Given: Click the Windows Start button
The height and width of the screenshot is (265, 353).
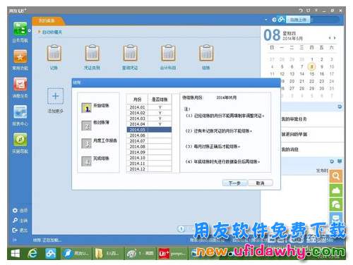Looking at the screenshot, I should [16, 254].
